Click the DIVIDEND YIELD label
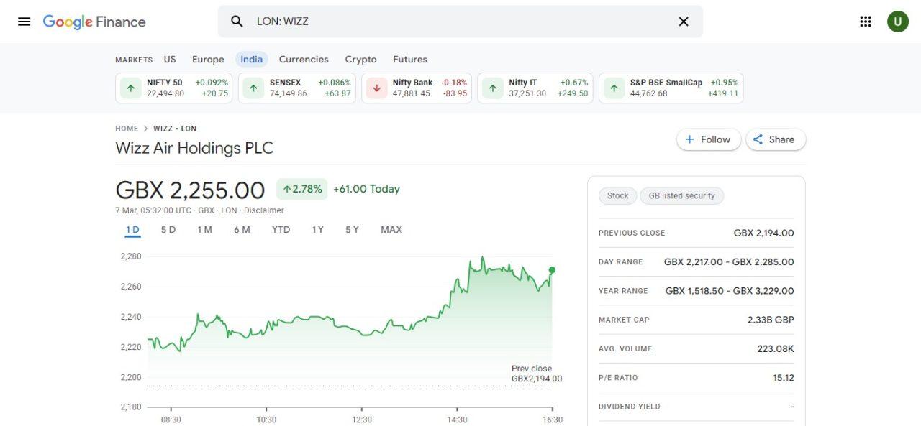921x426 pixels. click(x=630, y=407)
